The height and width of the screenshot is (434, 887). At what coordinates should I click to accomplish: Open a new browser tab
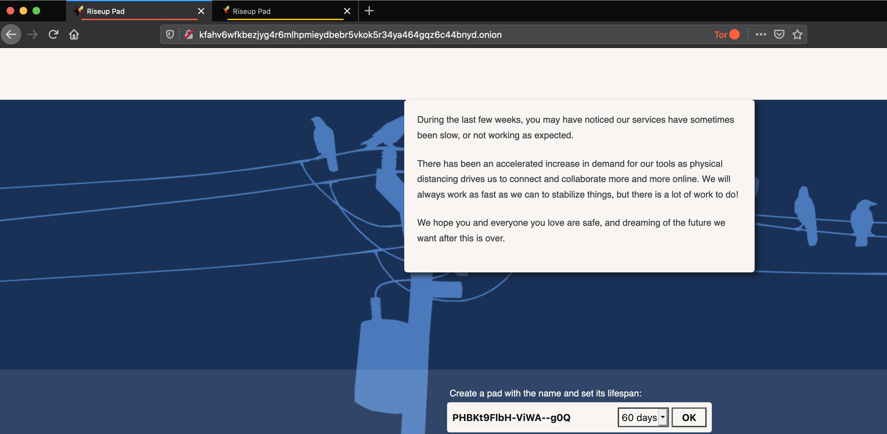click(369, 11)
